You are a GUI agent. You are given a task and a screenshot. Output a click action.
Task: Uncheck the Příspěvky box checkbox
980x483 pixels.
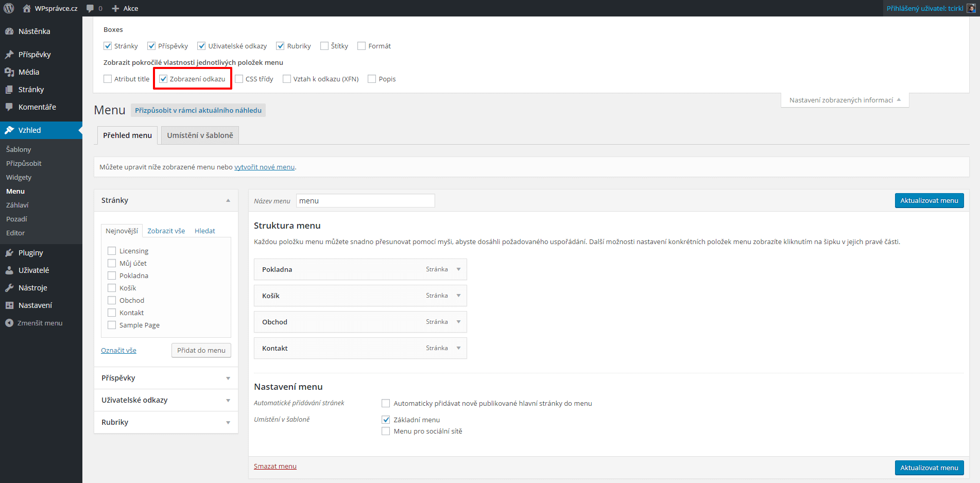pos(151,46)
